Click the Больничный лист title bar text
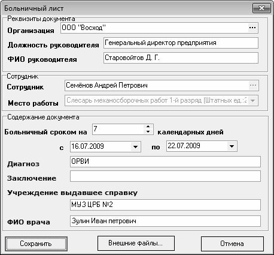The height and width of the screenshot is (255, 274). 34,8
